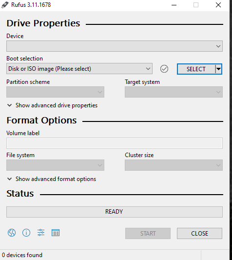The image size is (232, 260).
Task: Click the SELECT button
Action: [x=196, y=69]
